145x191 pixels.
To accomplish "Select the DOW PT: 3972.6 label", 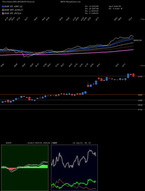I will tap(13, 13).
